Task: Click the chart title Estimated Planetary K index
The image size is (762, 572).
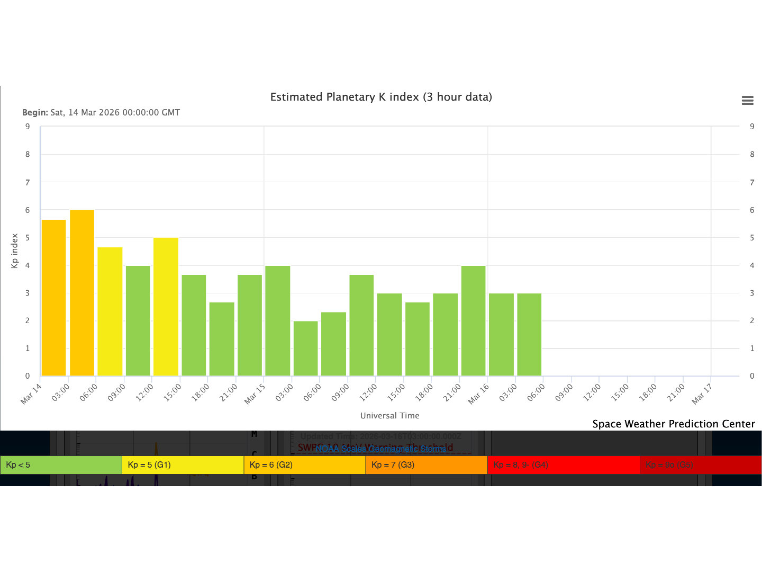Action: (x=381, y=97)
